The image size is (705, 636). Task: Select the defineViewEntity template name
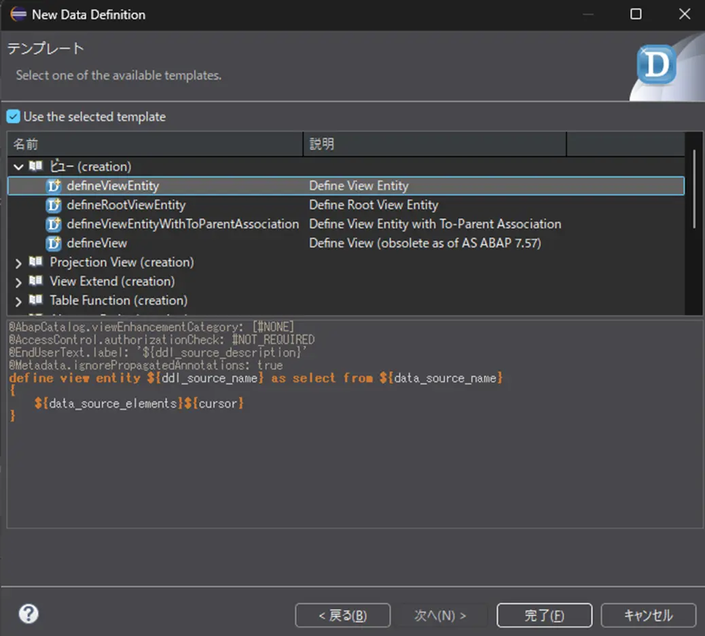113,185
